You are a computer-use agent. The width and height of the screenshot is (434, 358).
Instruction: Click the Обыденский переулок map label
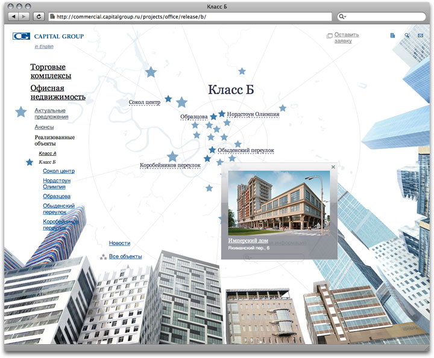246,150
